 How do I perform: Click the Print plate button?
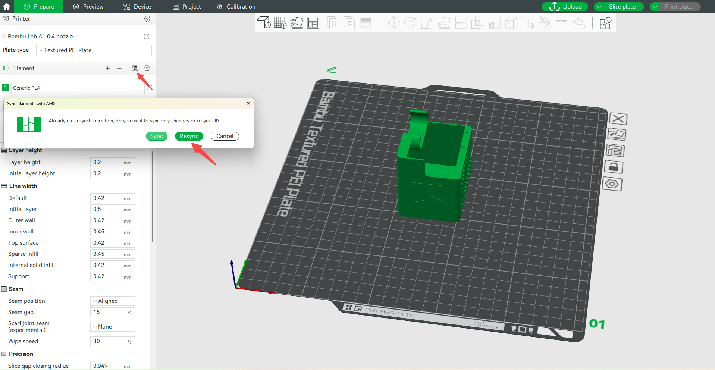679,7
